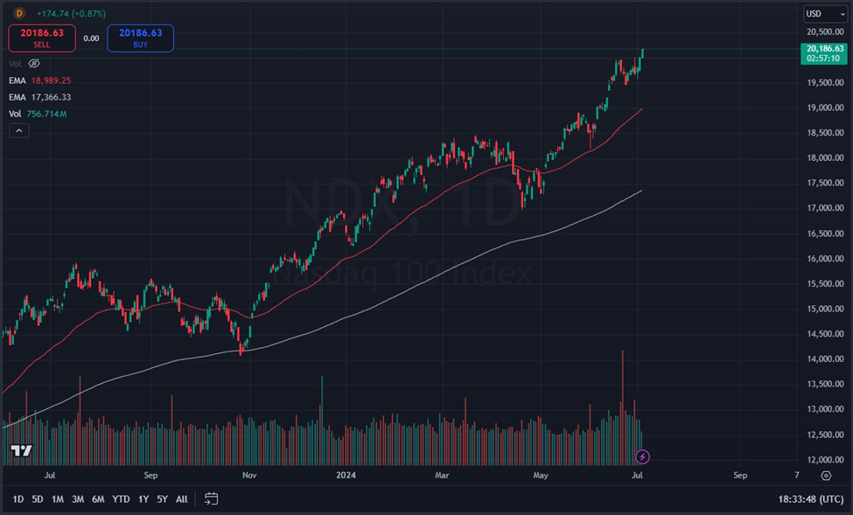The image size is (853, 515).
Task: Collapse the indicator legend with chevron button
Action: pos(19,130)
